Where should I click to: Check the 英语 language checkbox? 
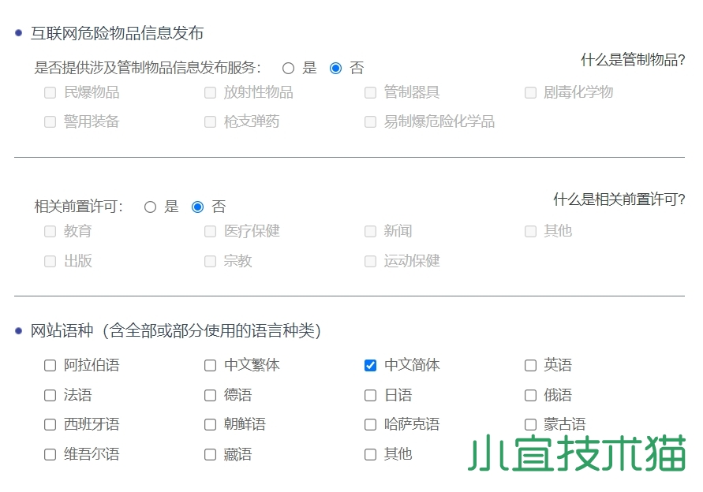(x=530, y=366)
